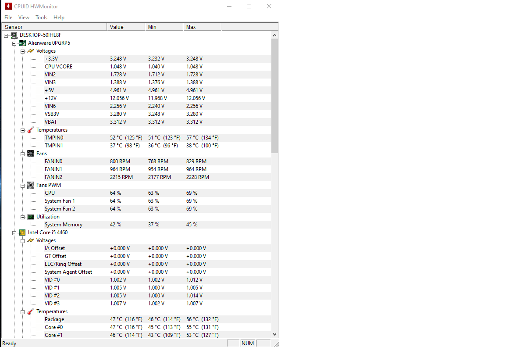The image size is (505, 347).
Task: Collapse the DESKTOP-50IHL8F root node
Action: point(6,36)
